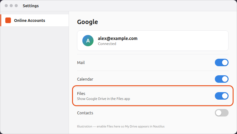Click the first gray window control dot

pyautogui.click(x=6, y=6)
